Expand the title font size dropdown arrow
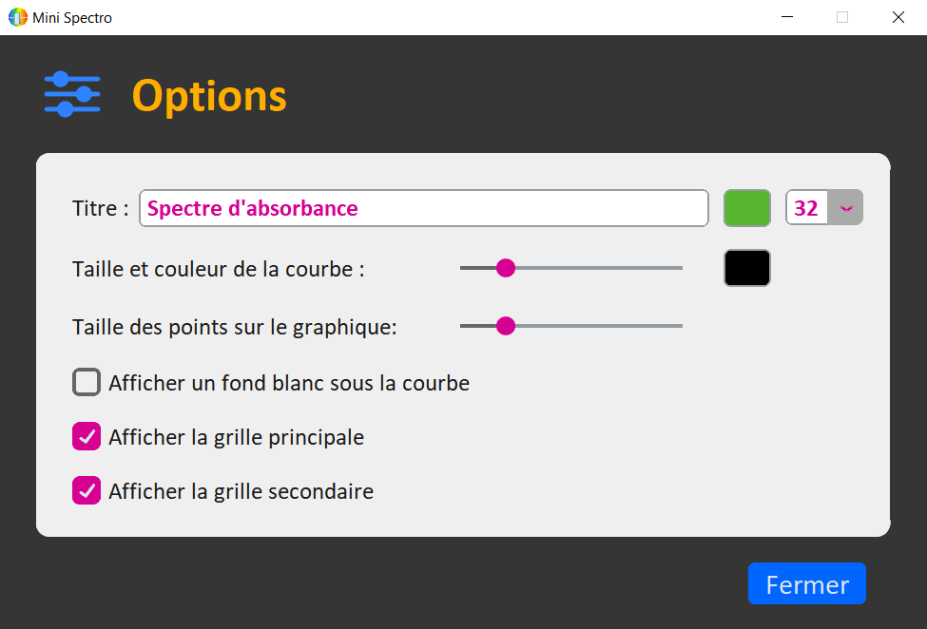This screenshot has height=629, width=927. (845, 208)
